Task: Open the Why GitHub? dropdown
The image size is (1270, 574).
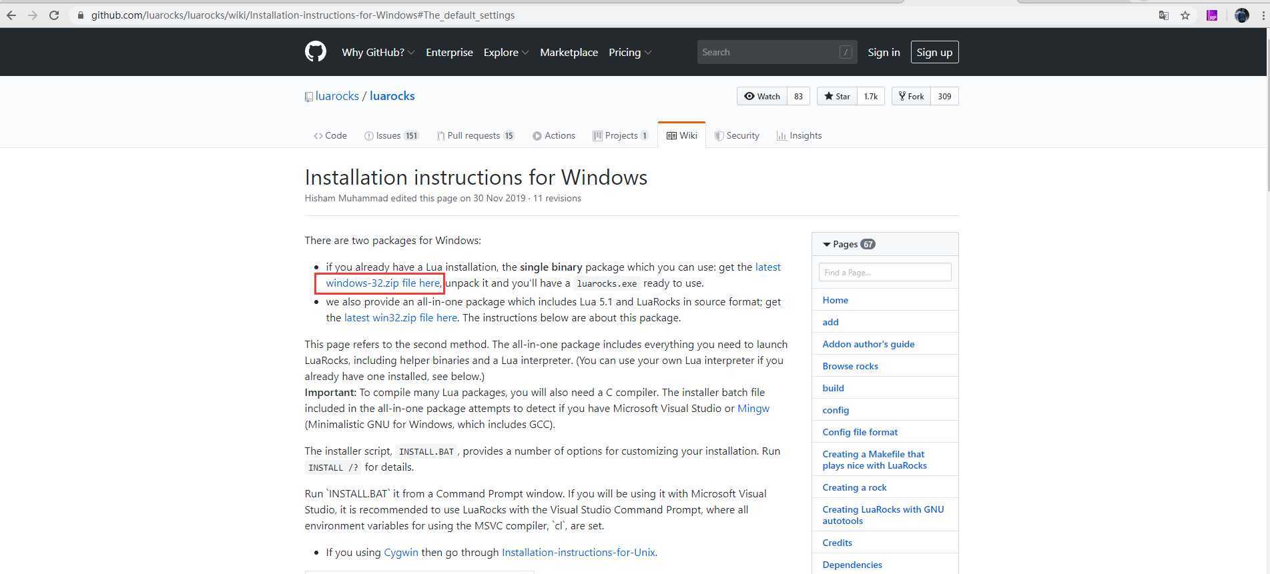Action: (378, 52)
